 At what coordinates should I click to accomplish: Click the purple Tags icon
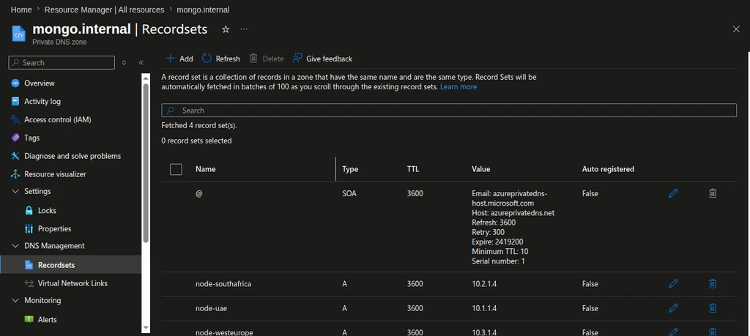pos(15,138)
